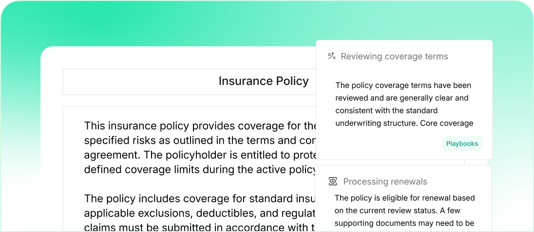
Task: Click "supporting documents may need to be" line
Action: (x=404, y=223)
